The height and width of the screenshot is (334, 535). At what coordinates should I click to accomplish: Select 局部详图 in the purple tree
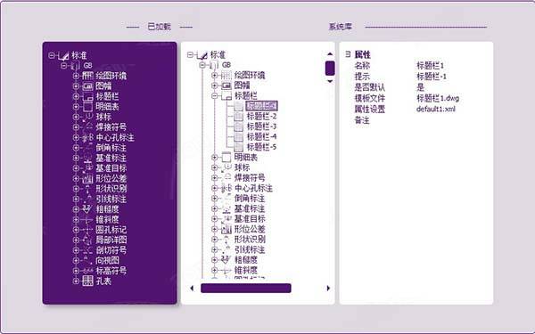111,240
